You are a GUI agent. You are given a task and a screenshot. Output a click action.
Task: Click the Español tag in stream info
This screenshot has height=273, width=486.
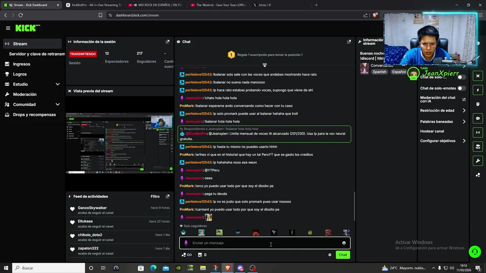399,72
